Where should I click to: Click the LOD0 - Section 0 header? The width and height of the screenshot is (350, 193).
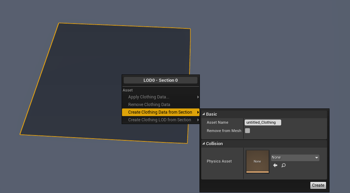tap(161, 80)
